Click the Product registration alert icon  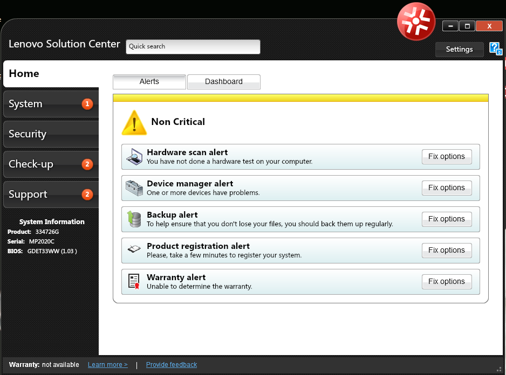[134, 248]
